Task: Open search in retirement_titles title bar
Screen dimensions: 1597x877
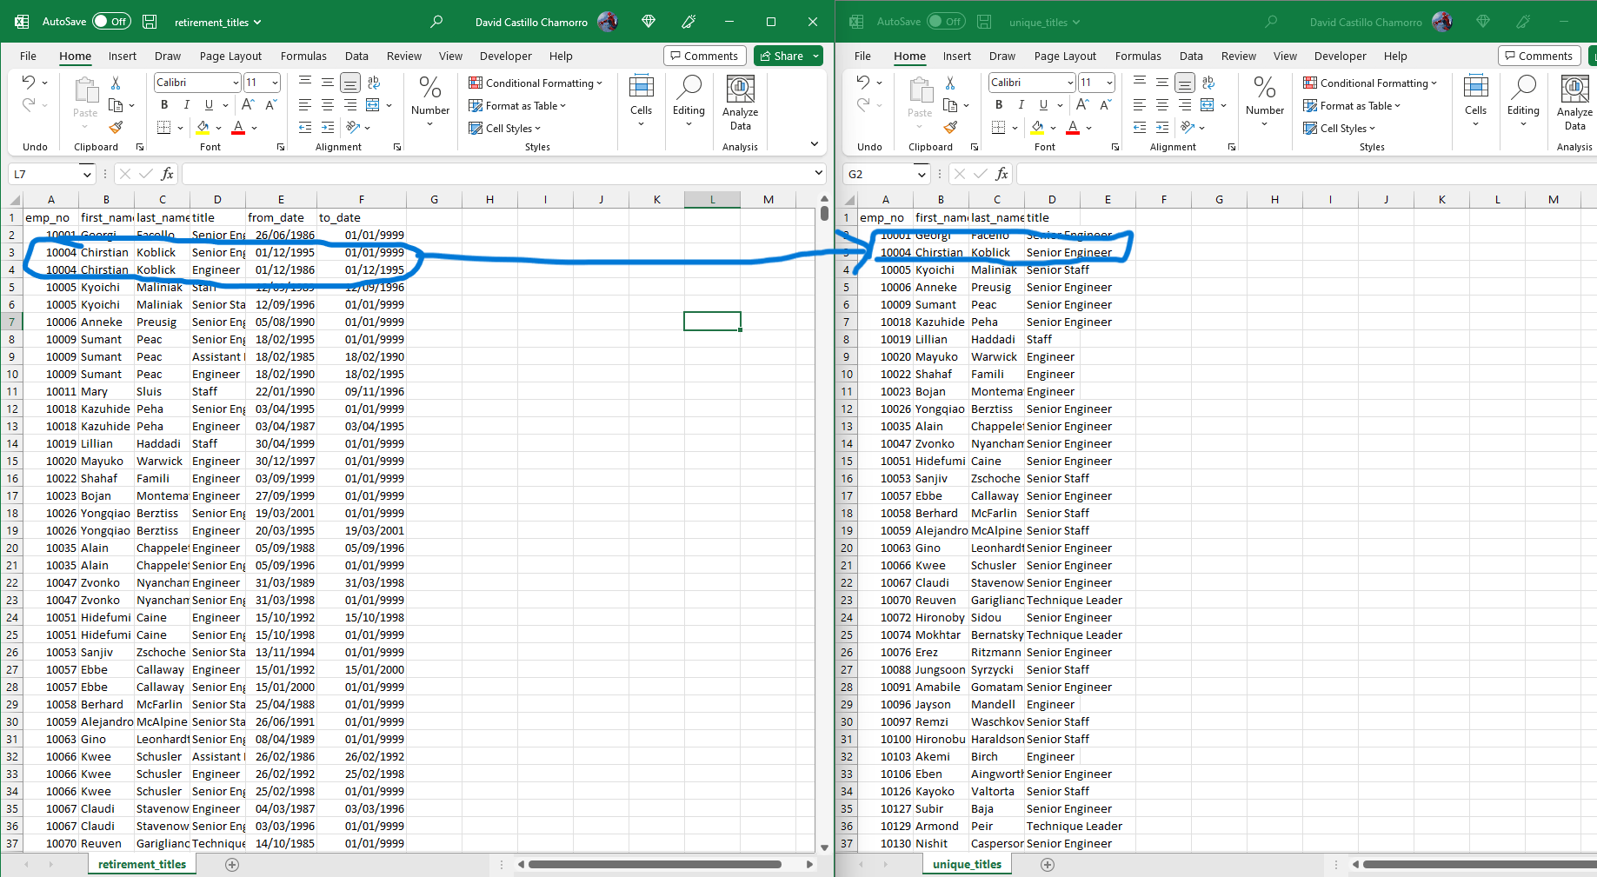Action: click(436, 22)
